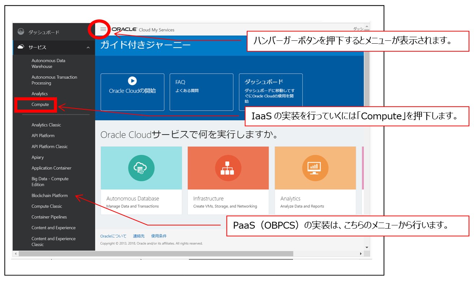The width and height of the screenshot is (474, 282).
Task: Click the play icon on Oracle Cloudの開始
Action: pyautogui.click(x=132, y=80)
